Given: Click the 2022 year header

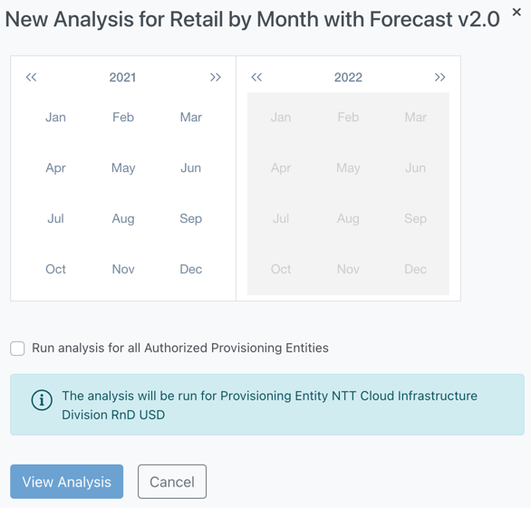Looking at the screenshot, I should (x=348, y=78).
